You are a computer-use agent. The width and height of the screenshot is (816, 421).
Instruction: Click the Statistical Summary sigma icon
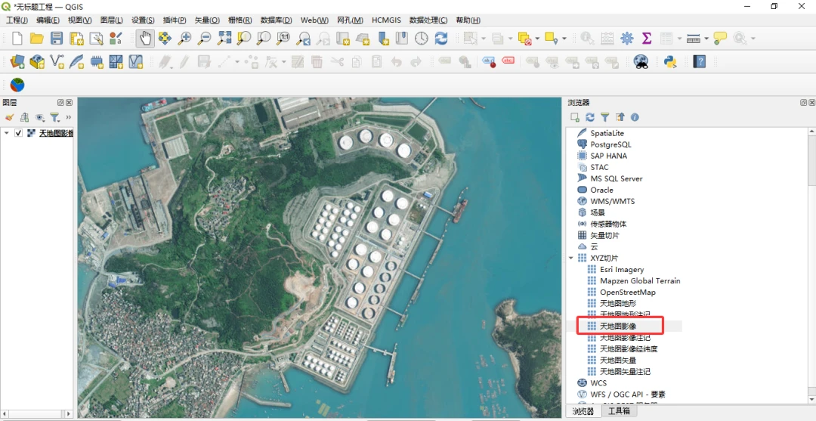(x=647, y=39)
